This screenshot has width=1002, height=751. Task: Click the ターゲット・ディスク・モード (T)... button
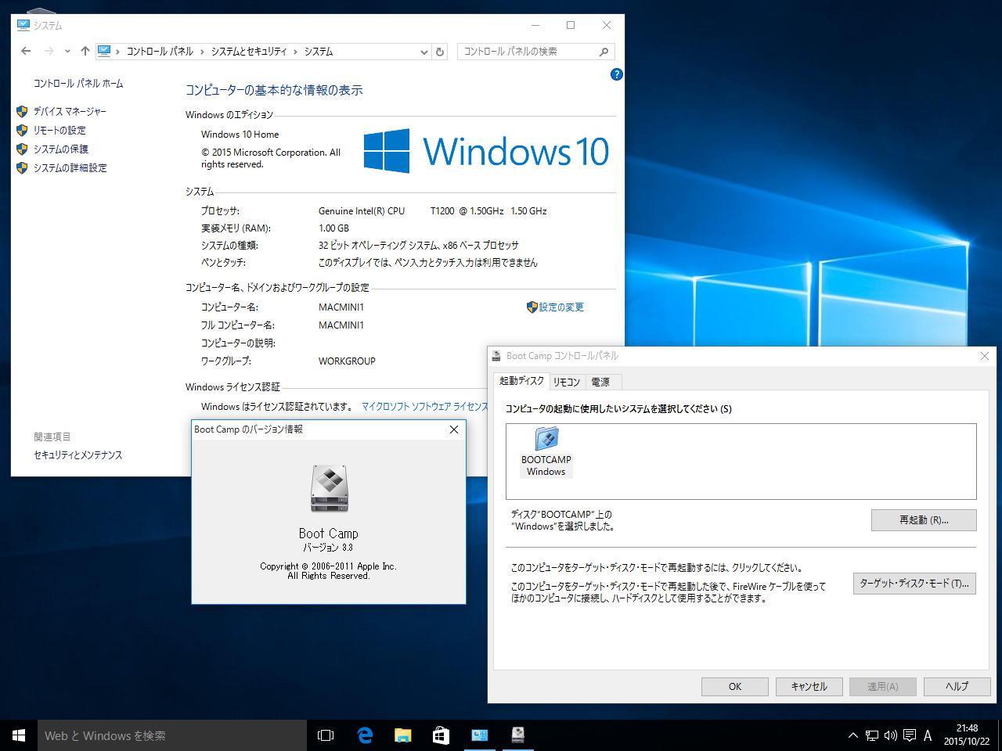click(x=914, y=584)
